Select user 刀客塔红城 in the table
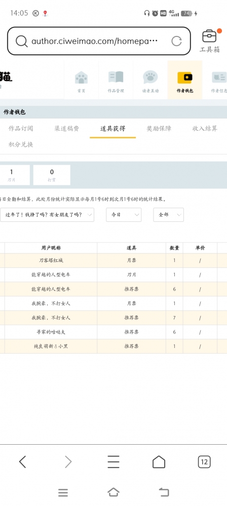227x506 pixels. (x=51, y=260)
